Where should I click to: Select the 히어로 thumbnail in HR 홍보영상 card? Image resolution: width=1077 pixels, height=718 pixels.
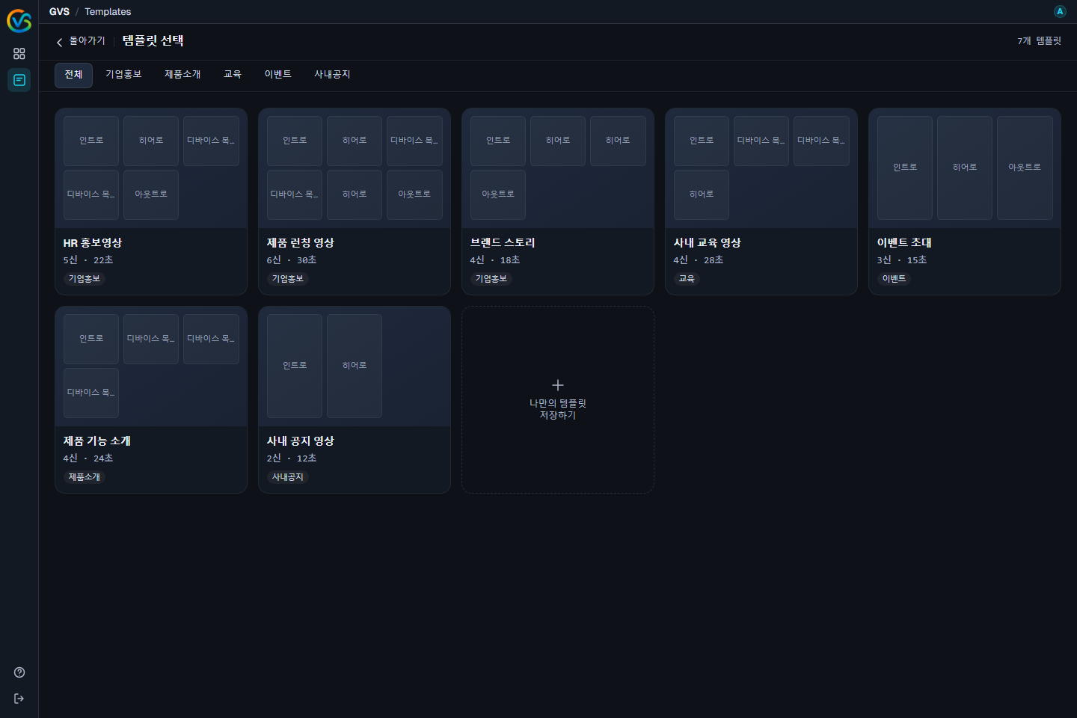pos(151,141)
